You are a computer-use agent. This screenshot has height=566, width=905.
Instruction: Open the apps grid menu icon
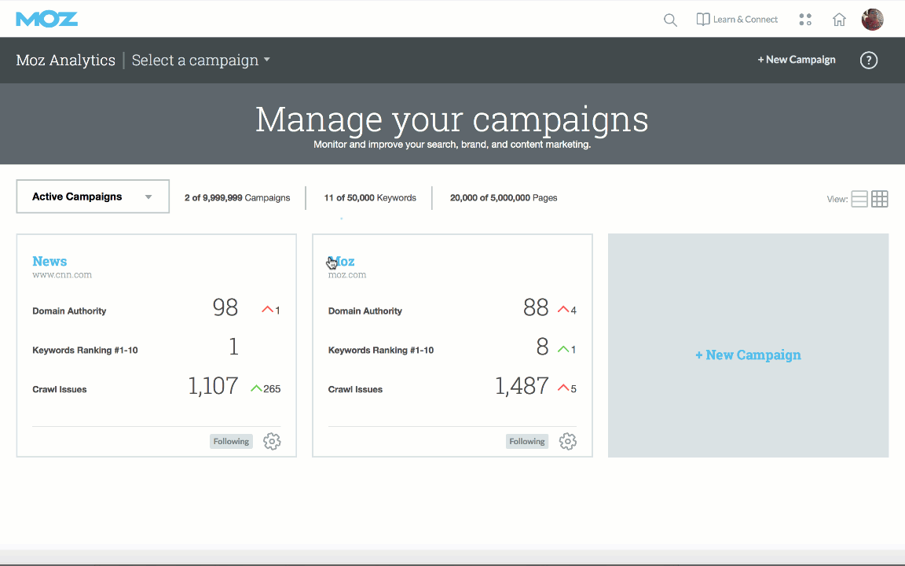point(805,20)
